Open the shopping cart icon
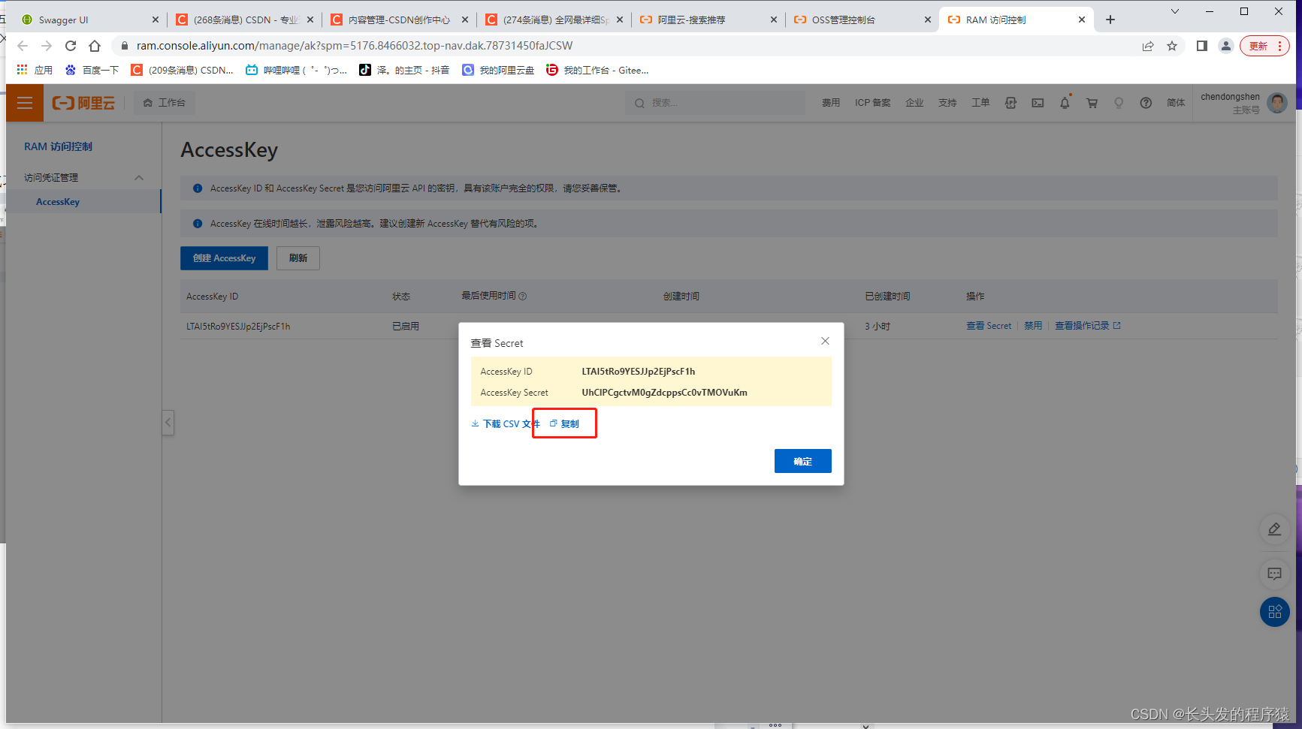1302x729 pixels. pyautogui.click(x=1092, y=103)
